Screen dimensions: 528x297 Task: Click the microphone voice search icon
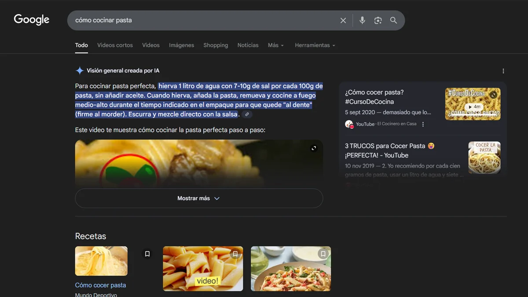(362, 20)
